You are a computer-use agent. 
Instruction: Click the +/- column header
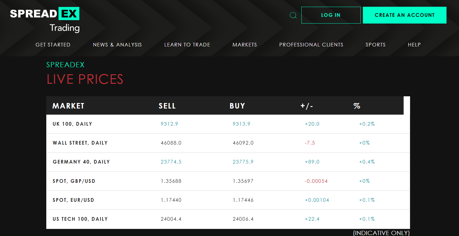pyautogui.click(x=307, y=106)
